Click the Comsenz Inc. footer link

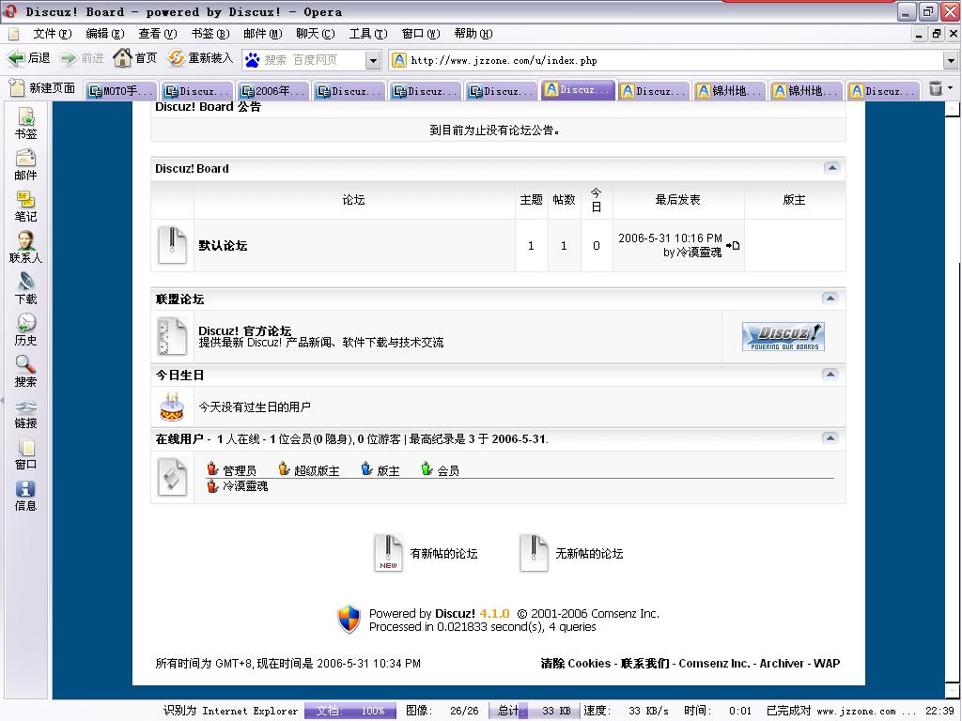pos(714,664)
